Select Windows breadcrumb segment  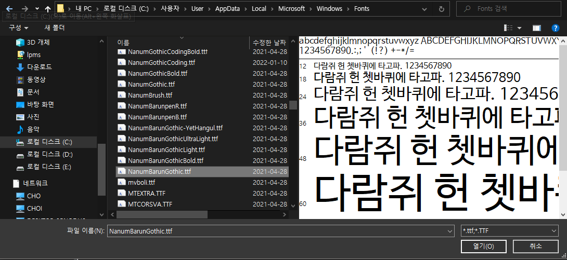329,9
